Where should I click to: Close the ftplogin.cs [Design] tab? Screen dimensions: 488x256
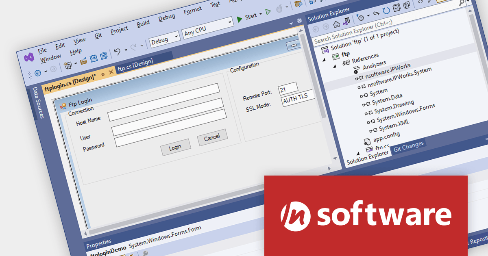click(111, 72)
